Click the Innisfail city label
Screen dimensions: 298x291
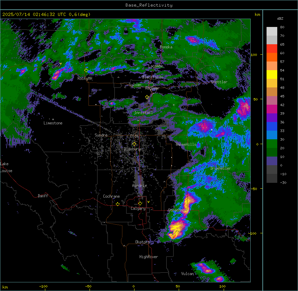143,113
